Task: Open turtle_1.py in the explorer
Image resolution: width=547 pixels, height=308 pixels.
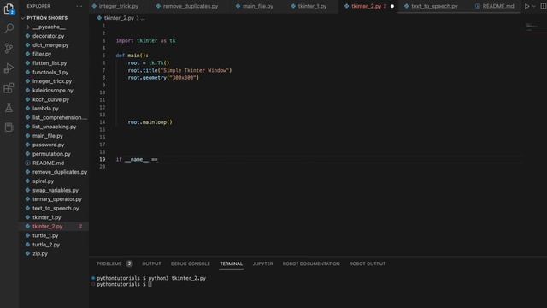Action: [45, 236]
